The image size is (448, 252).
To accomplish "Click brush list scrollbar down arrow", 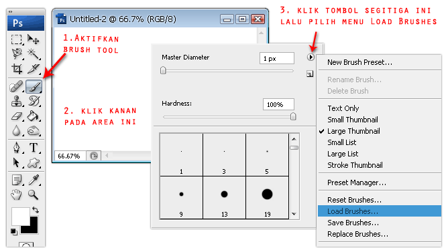I will [294, 214].
